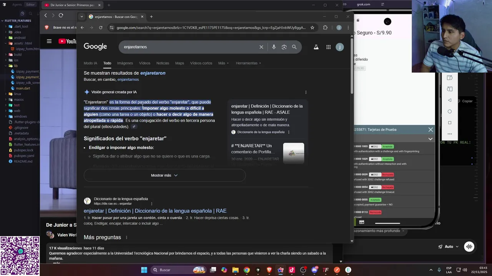This screenshot has height=276, width=492.
Task: Start Google voice search with microphone icon
Action: 274,47
